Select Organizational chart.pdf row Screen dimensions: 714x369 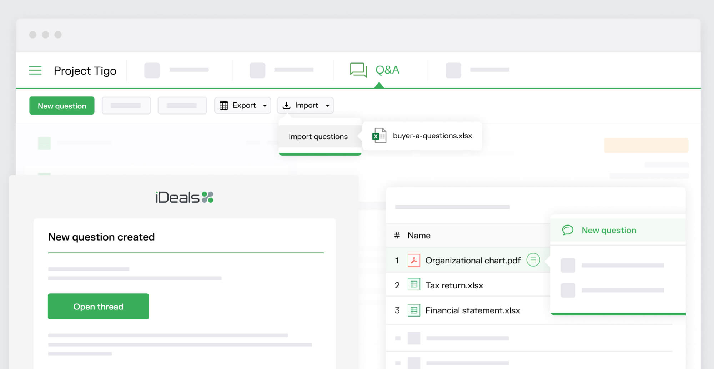468,260
